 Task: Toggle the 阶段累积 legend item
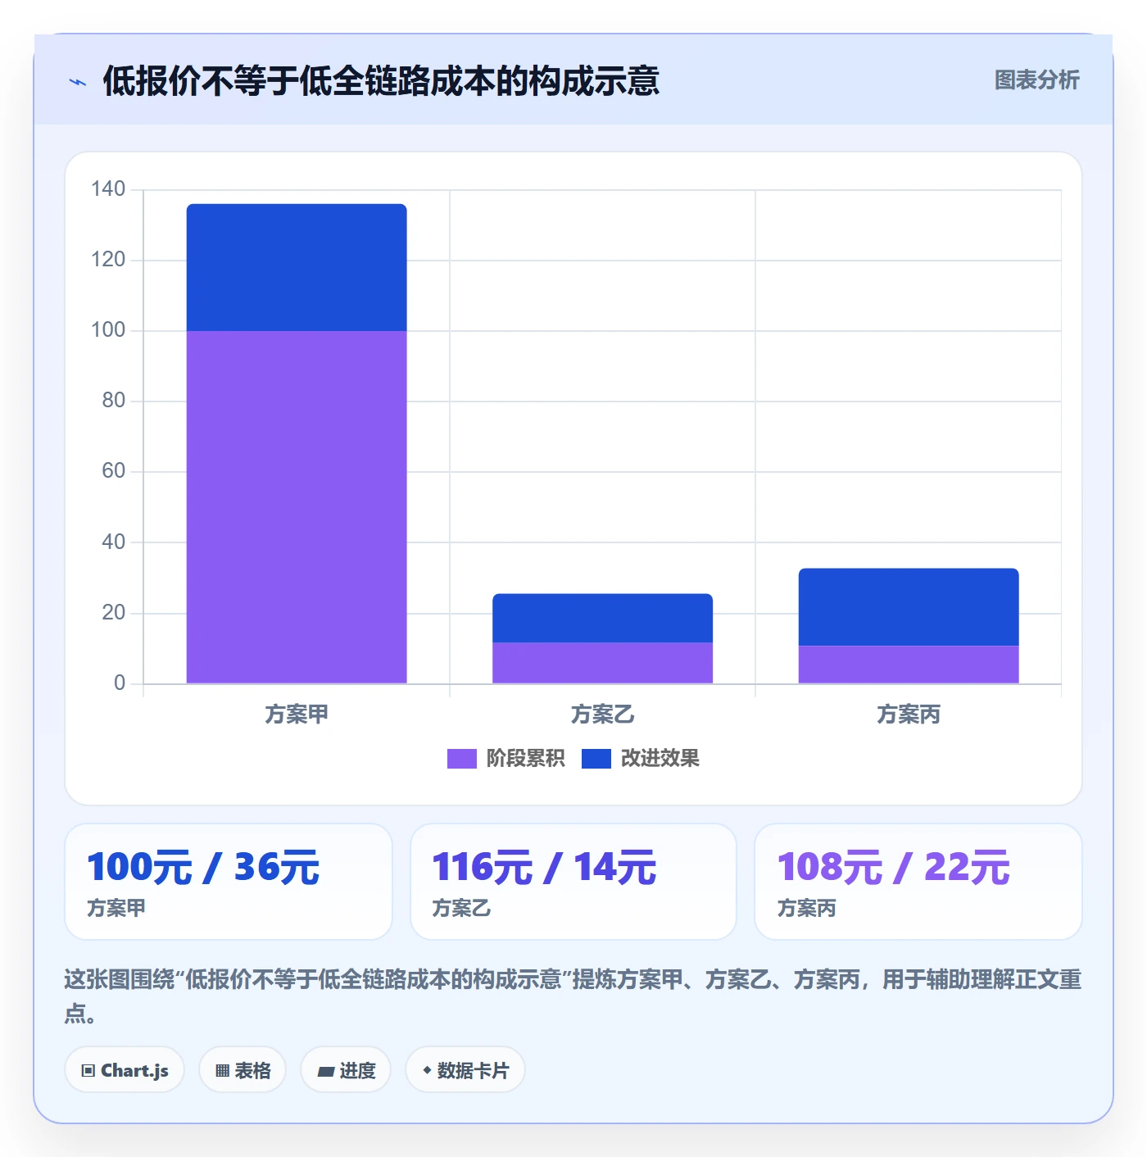tap(505, 759)
